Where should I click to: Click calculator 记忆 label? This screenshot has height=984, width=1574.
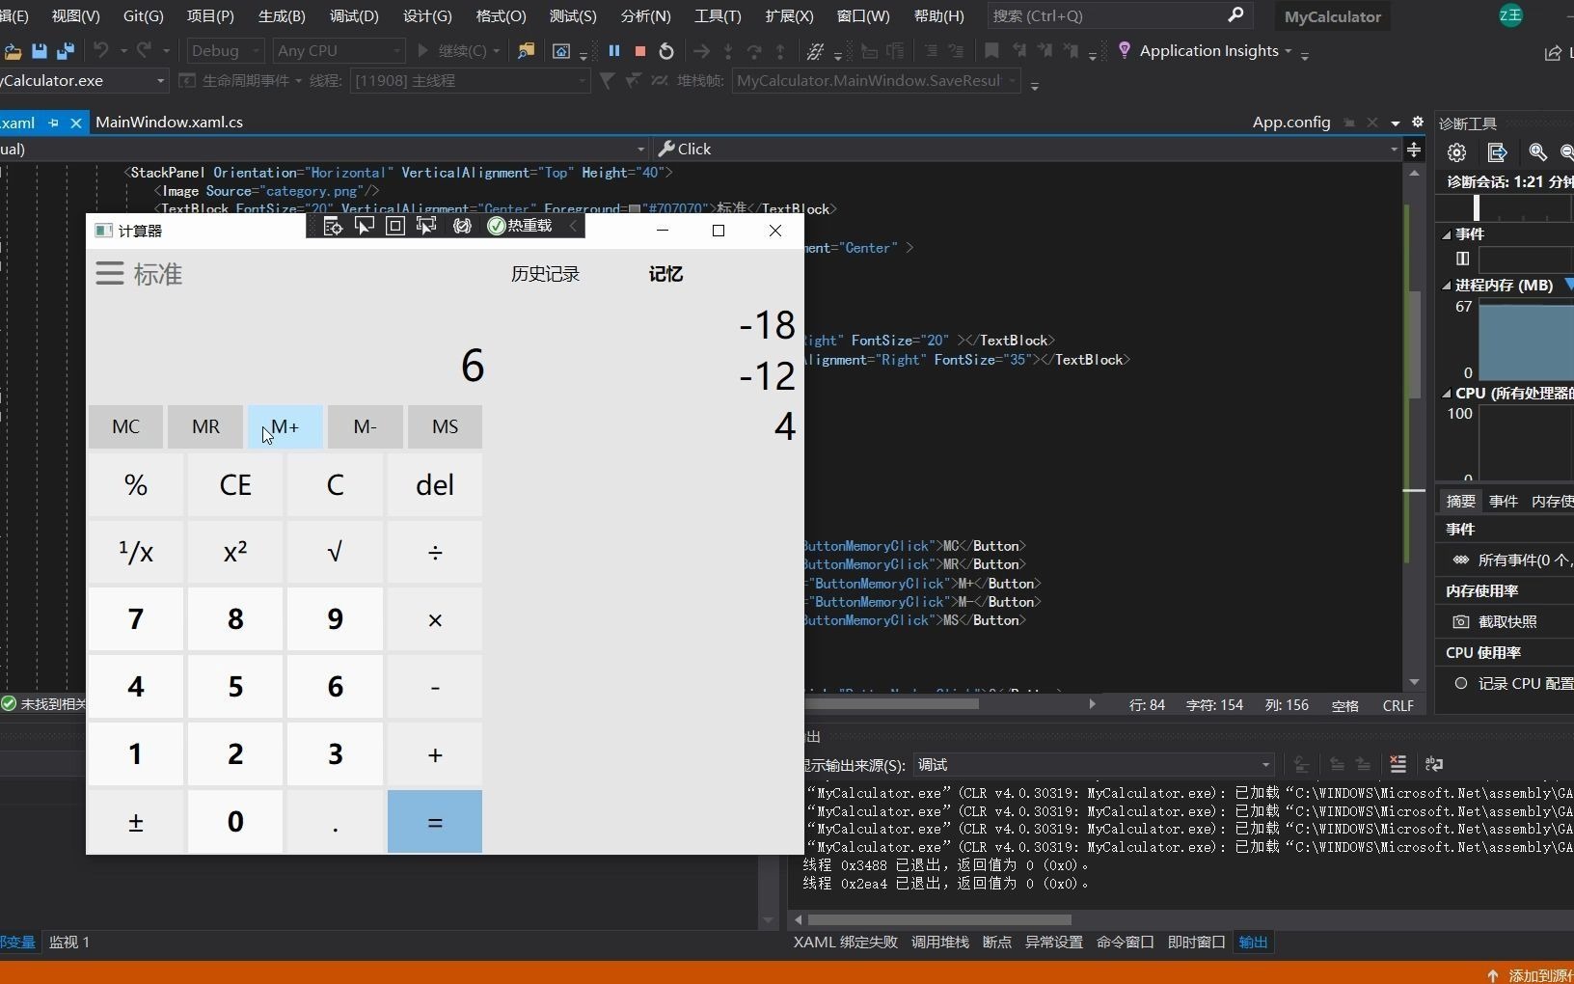(x=665, y=274)
